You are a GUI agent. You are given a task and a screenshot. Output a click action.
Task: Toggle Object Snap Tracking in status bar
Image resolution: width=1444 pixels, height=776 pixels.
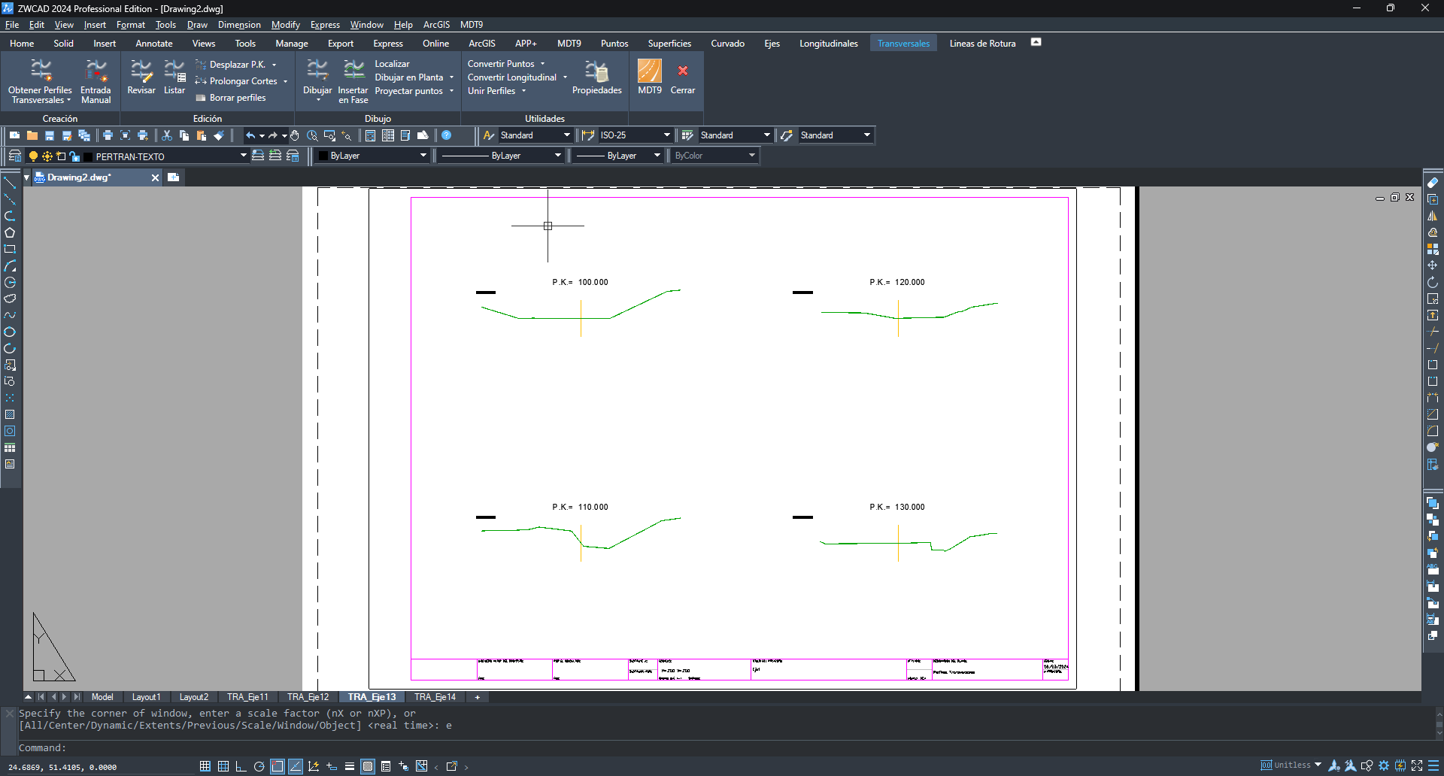296,766
